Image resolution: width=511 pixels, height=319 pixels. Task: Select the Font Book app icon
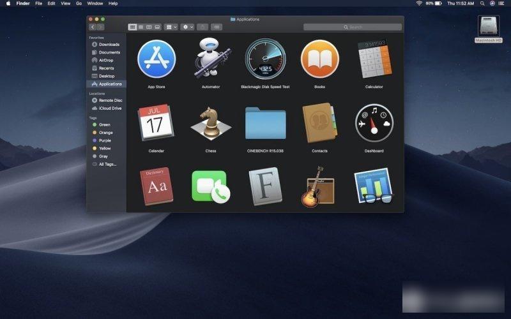[x=265, y=186]
